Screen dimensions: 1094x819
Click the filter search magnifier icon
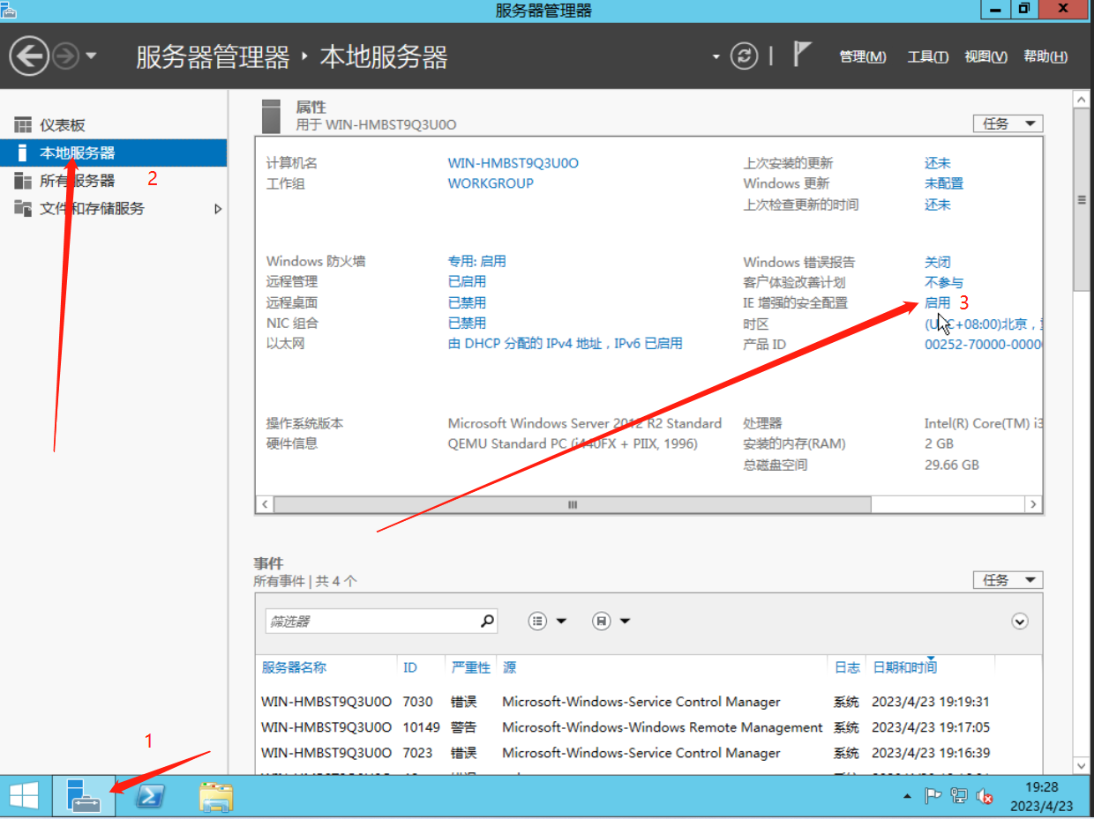coord(487,621)
